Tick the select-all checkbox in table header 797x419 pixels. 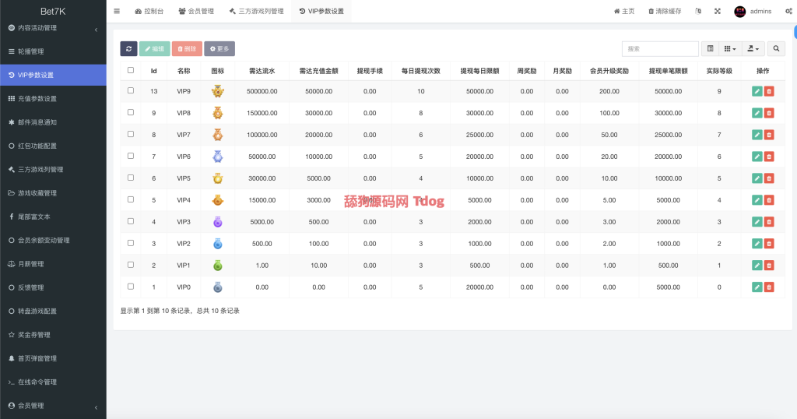[x=131, y=70]
